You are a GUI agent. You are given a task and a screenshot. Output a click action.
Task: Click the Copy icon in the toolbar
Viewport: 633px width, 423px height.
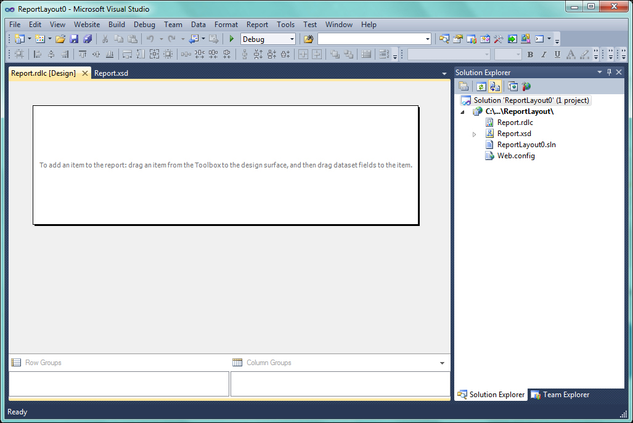[x=119, y=39]
